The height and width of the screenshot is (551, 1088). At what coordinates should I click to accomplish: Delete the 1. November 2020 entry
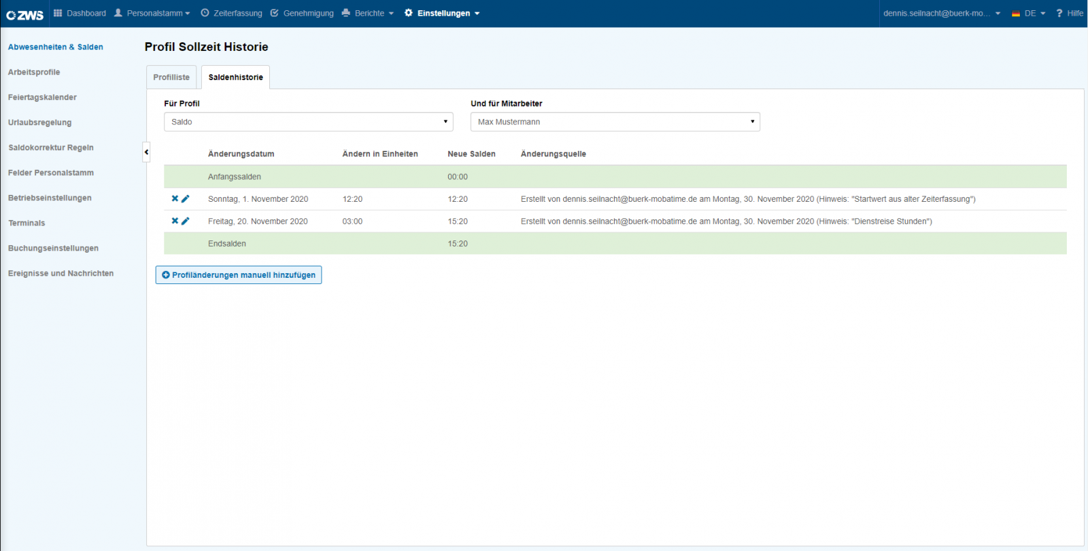pos(175,199)
